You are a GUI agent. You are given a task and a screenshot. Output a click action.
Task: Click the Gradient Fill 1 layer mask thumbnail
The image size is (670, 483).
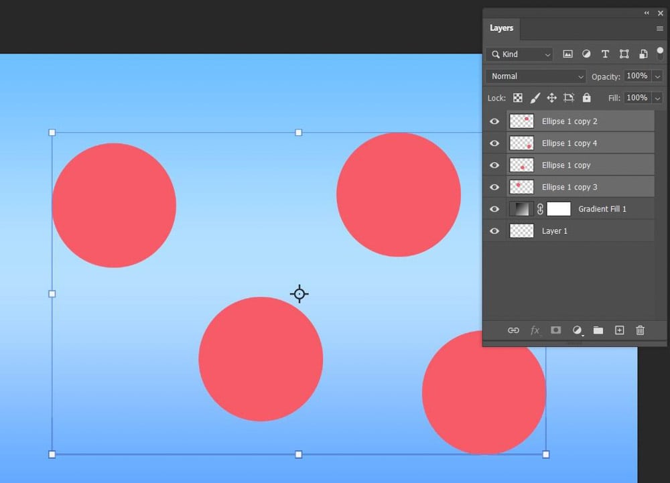coord(559,209)
